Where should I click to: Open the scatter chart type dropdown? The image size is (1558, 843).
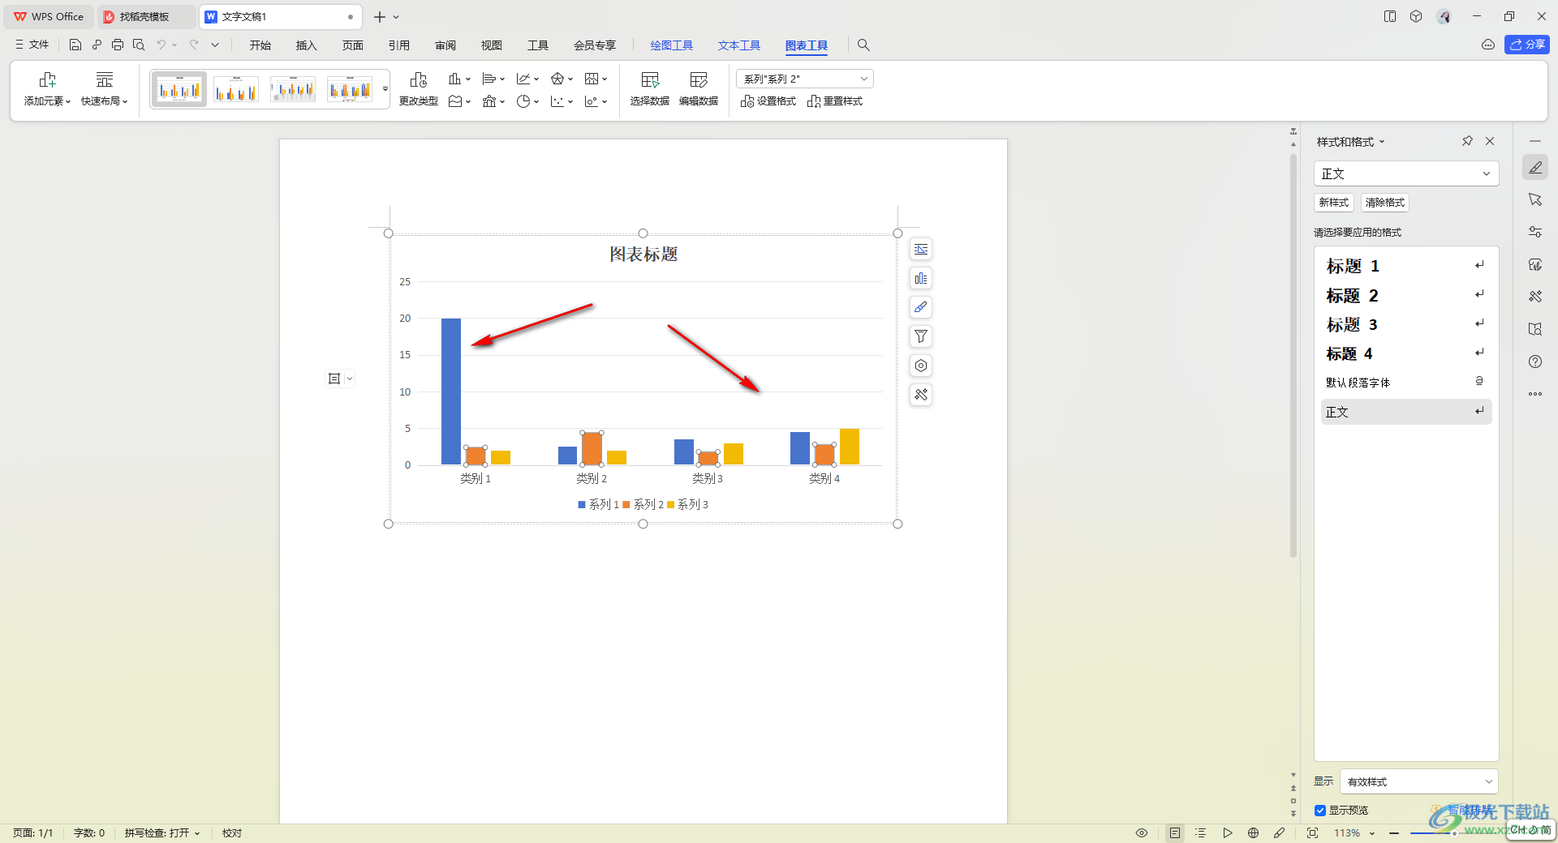tap(562, 101)
